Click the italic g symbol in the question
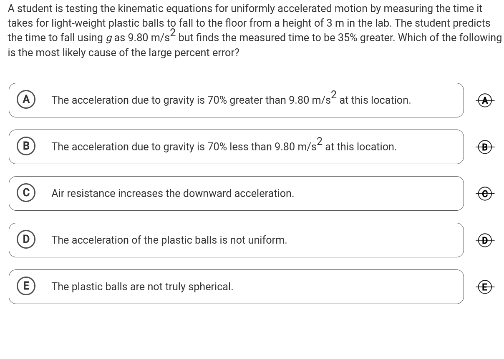The width and height of the screenshot is (504, 359). click(x=108, y=38)
